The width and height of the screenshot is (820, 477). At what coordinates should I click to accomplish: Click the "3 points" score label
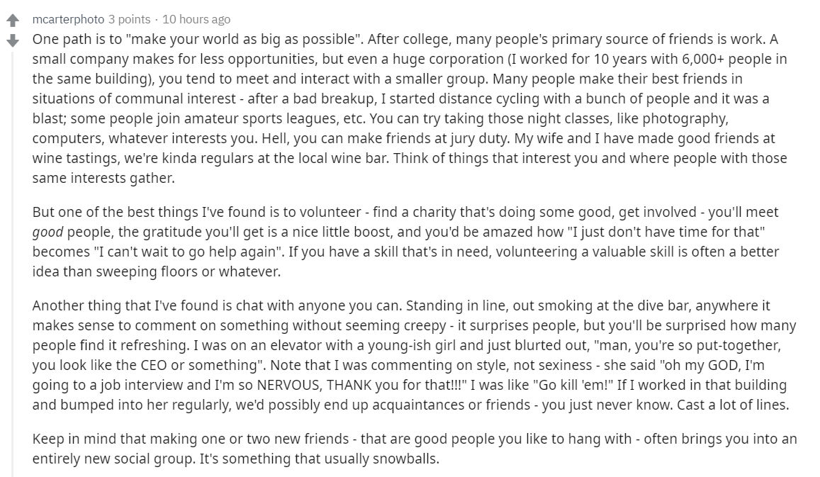tap(129, 19)
